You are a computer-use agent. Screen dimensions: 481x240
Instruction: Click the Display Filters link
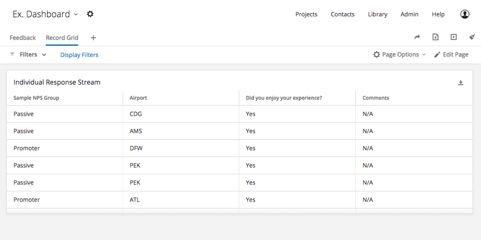(79, 55)
